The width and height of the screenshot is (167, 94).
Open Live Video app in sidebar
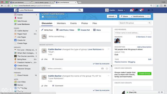point(21,82)
